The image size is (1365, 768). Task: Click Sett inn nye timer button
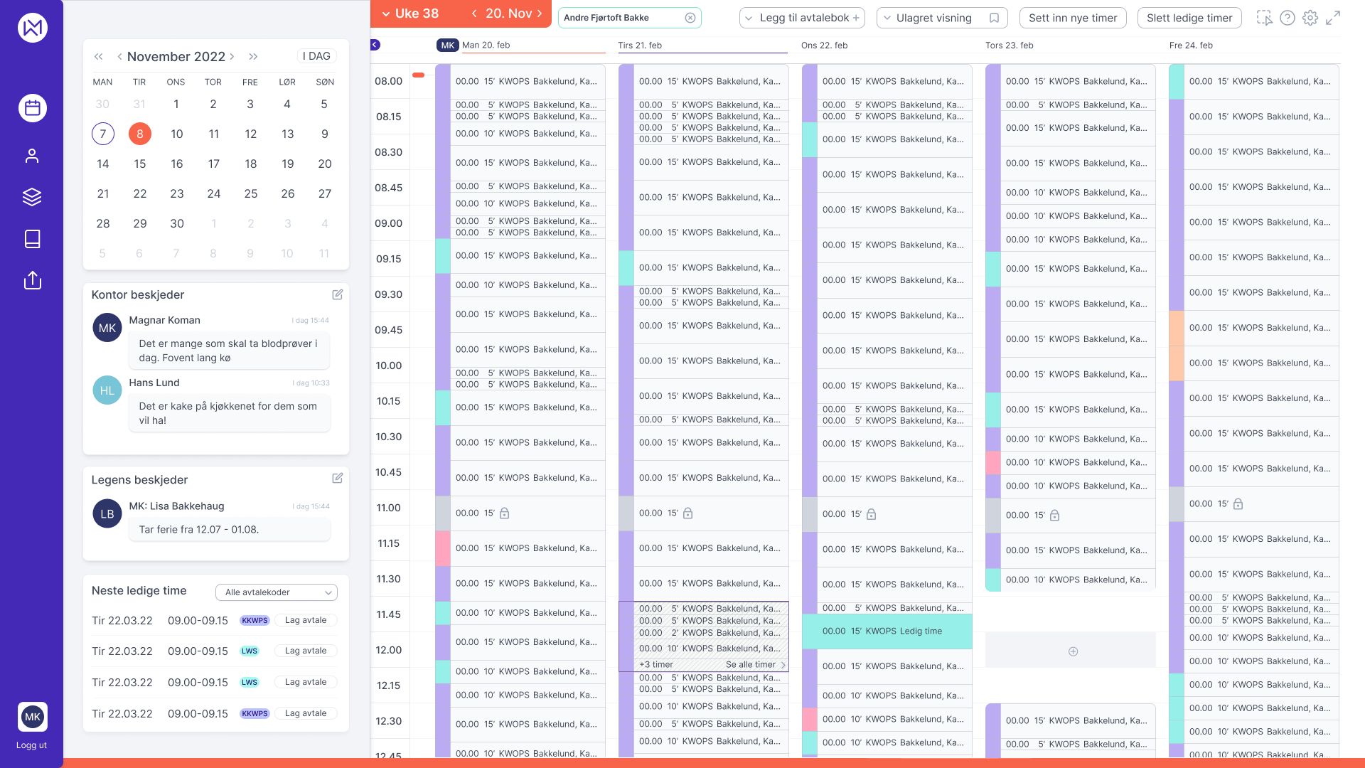pos(1072,18)
